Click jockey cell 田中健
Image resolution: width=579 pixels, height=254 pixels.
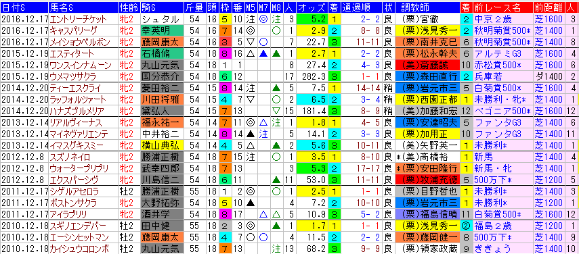[x=162, y=226]
